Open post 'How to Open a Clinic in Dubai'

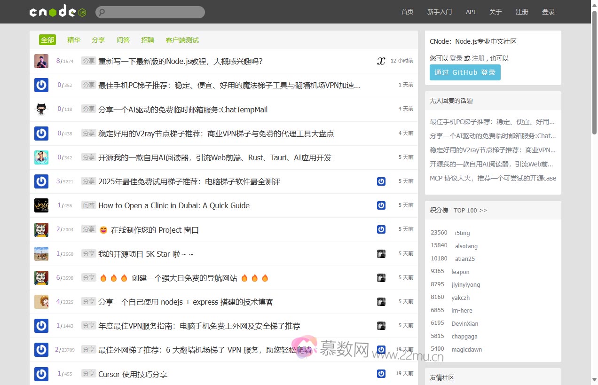[174, 205]
